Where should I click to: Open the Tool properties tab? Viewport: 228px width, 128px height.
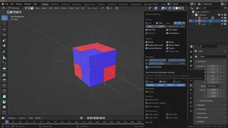point(191,52)
